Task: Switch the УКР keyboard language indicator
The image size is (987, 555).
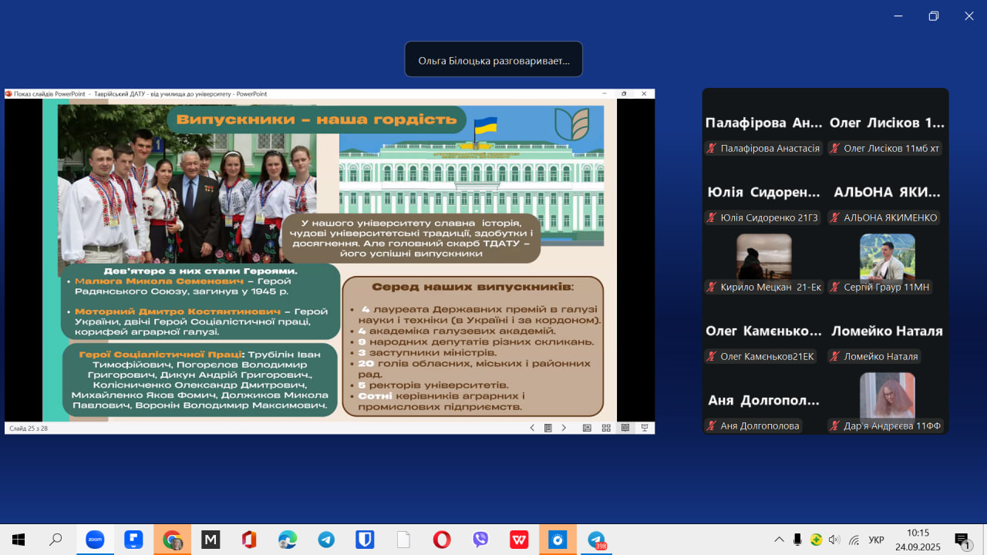Action: click(x=876, y=540)
